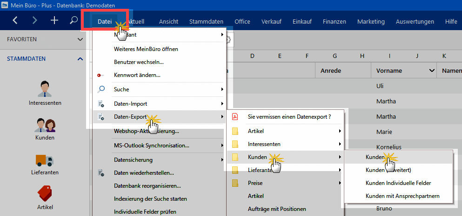Open Artikel tag icon in sidebar
Viewport: 462px width, 216px height.
click(45, 194)
